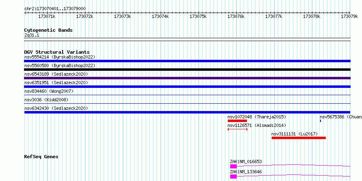The image size is (362, 181).
Task: Click the nsv5554214 (ByrskaBishop2022) label
Action: pyautogui.click(x=60, y=57)
